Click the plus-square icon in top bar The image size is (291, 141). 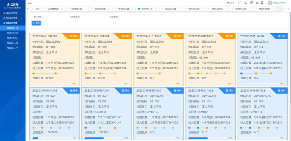click(x=252, y=3)
